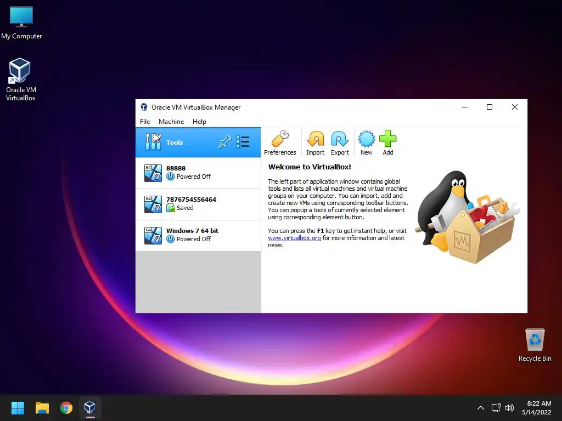
Task: Open network status tray icon
Action: (x=496, y=408)
